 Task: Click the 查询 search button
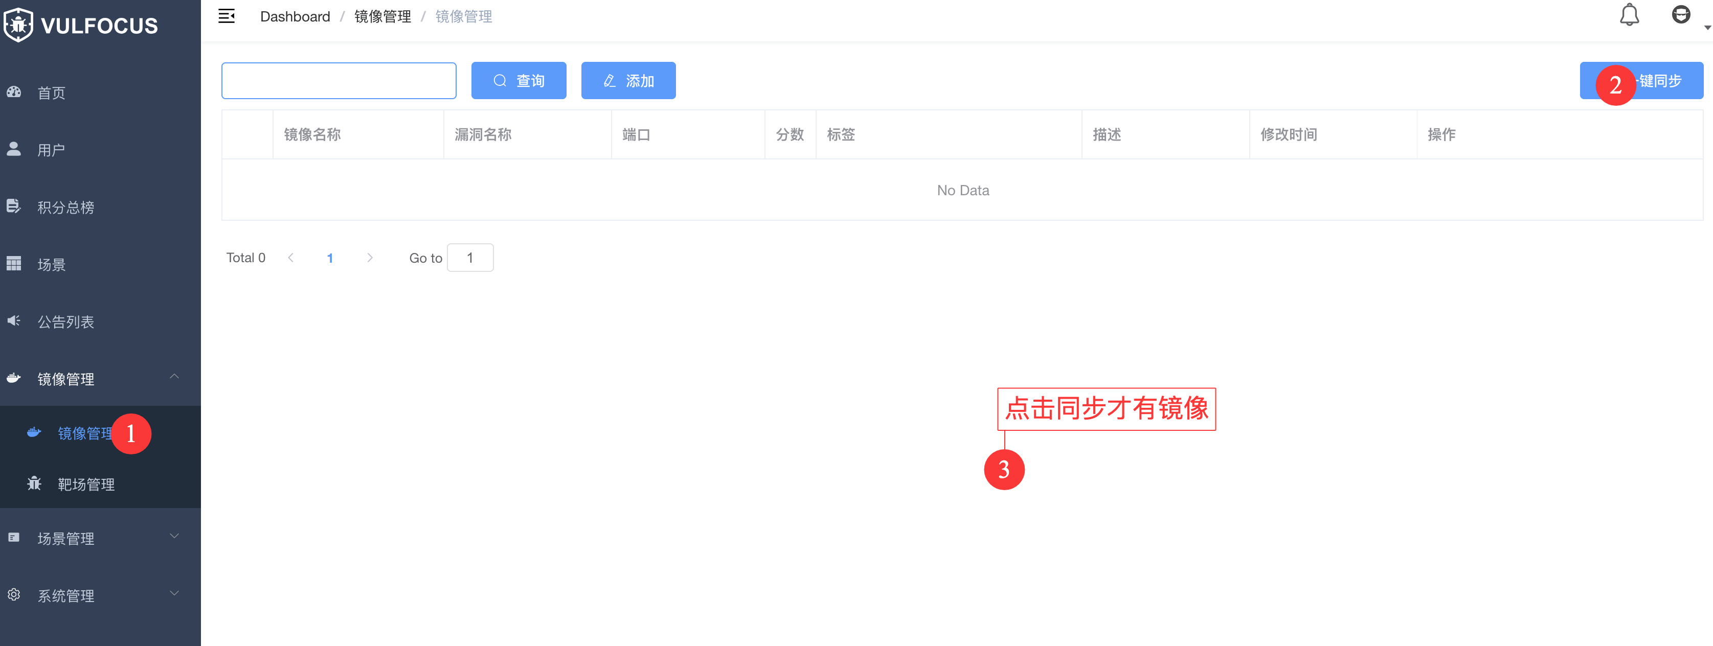tap(518, 80)
